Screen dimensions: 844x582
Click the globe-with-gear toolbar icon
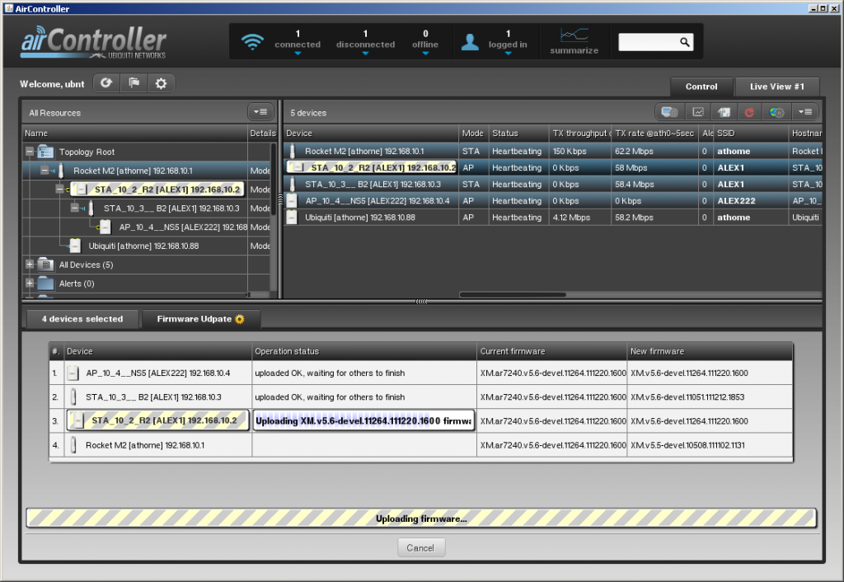776,112
